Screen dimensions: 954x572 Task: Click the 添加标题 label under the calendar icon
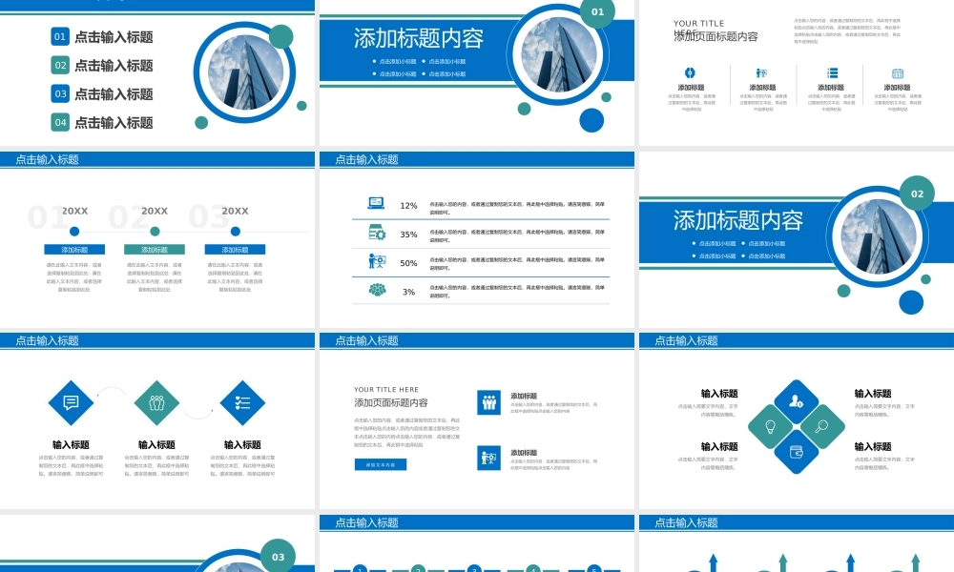coord(898,88)
